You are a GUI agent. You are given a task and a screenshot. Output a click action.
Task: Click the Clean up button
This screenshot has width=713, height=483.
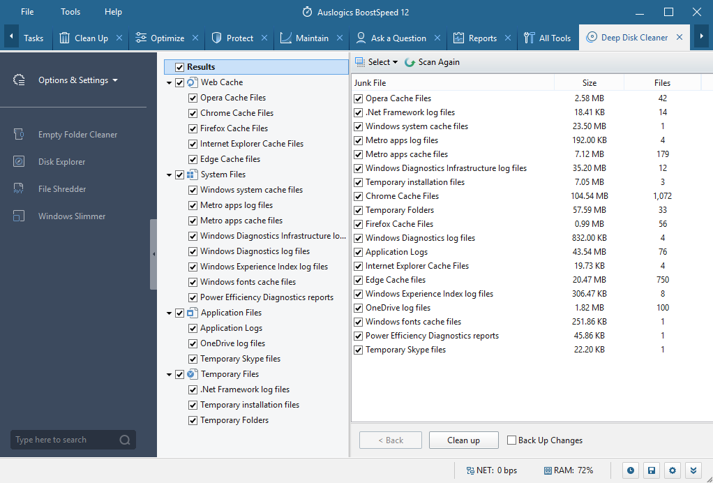pos(463,440)
